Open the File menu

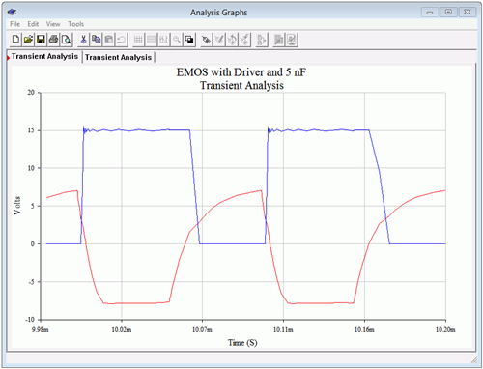(14, 24)
